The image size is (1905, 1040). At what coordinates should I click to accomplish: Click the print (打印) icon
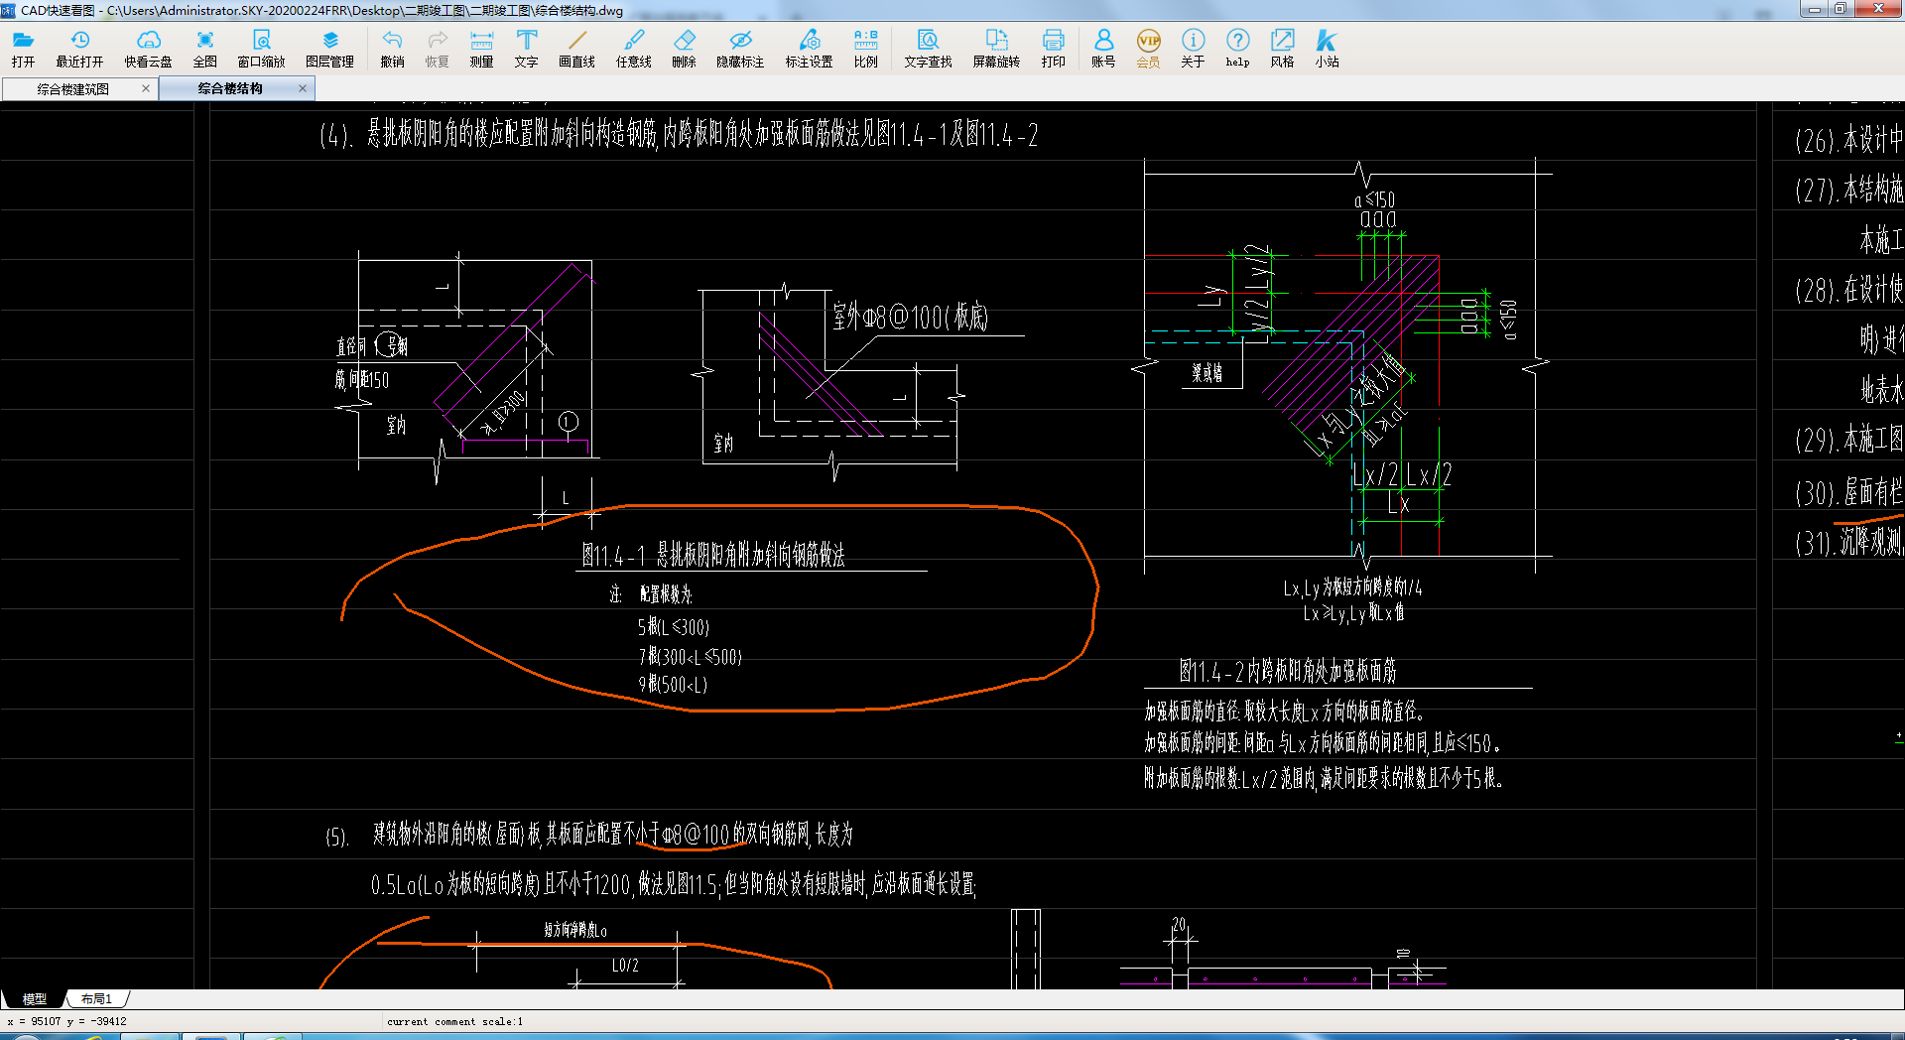tap(1053, 48)
